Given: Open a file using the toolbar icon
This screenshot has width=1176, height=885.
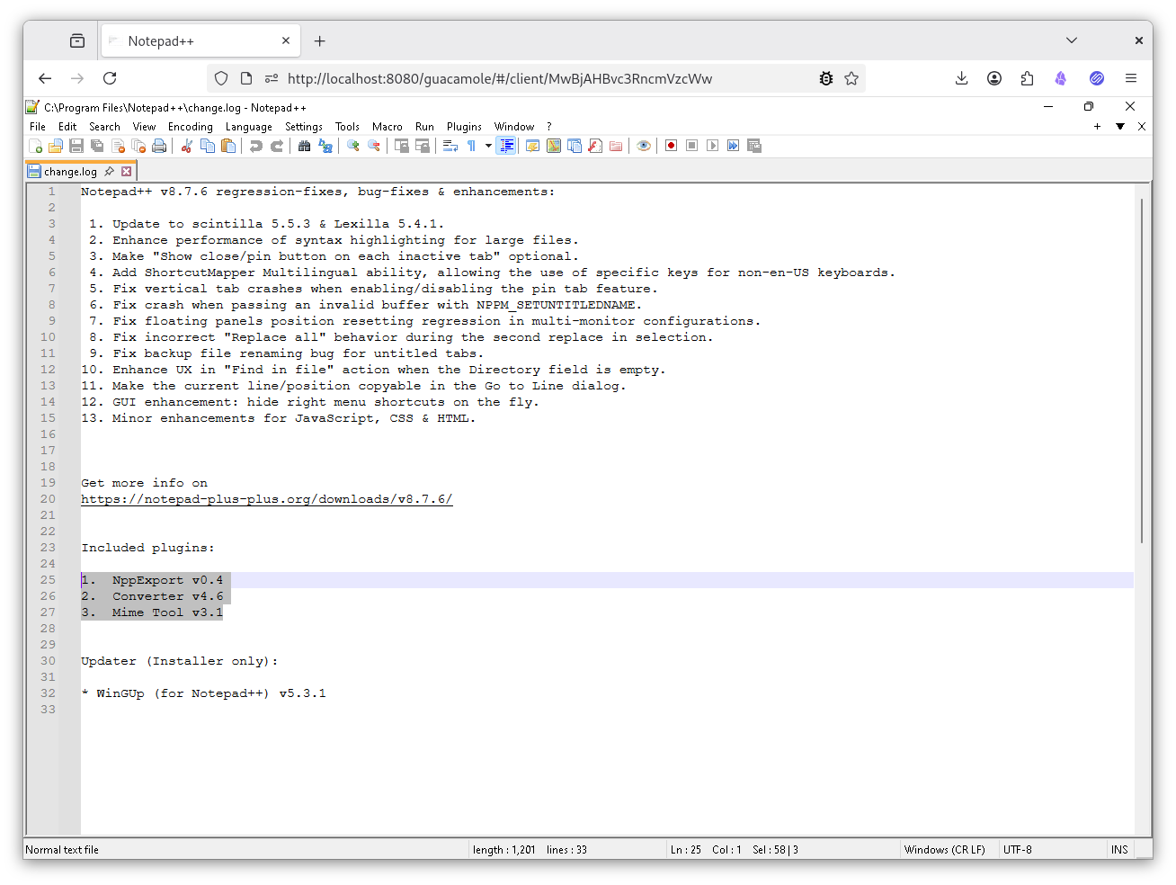Looking at the screenshot, I should 56,145.
